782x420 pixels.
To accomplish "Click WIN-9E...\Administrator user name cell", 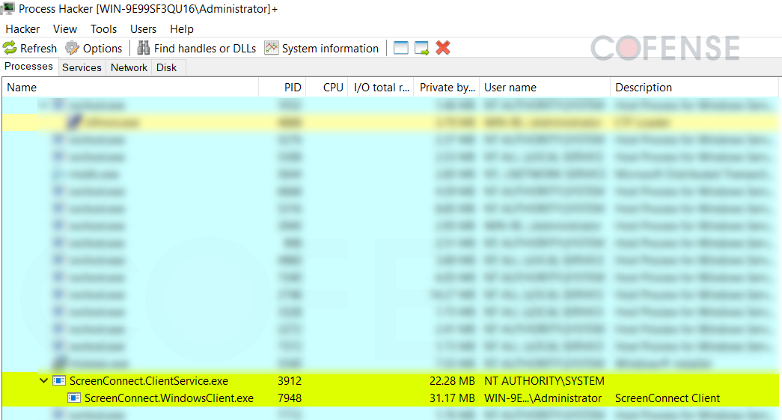I will 543,398.
